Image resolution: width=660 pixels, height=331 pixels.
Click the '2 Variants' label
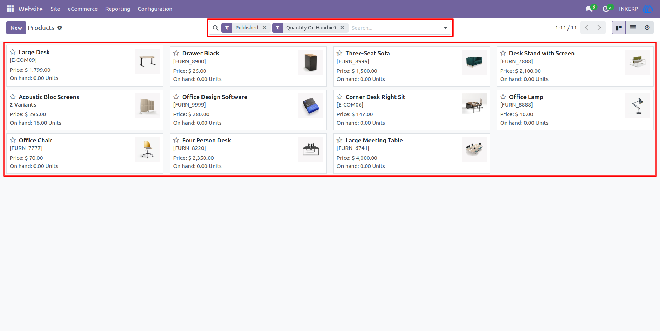23,105
